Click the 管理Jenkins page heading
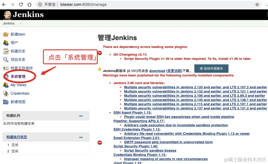The width and height of the screenshot is (268, 164). [x=117, y=38]
